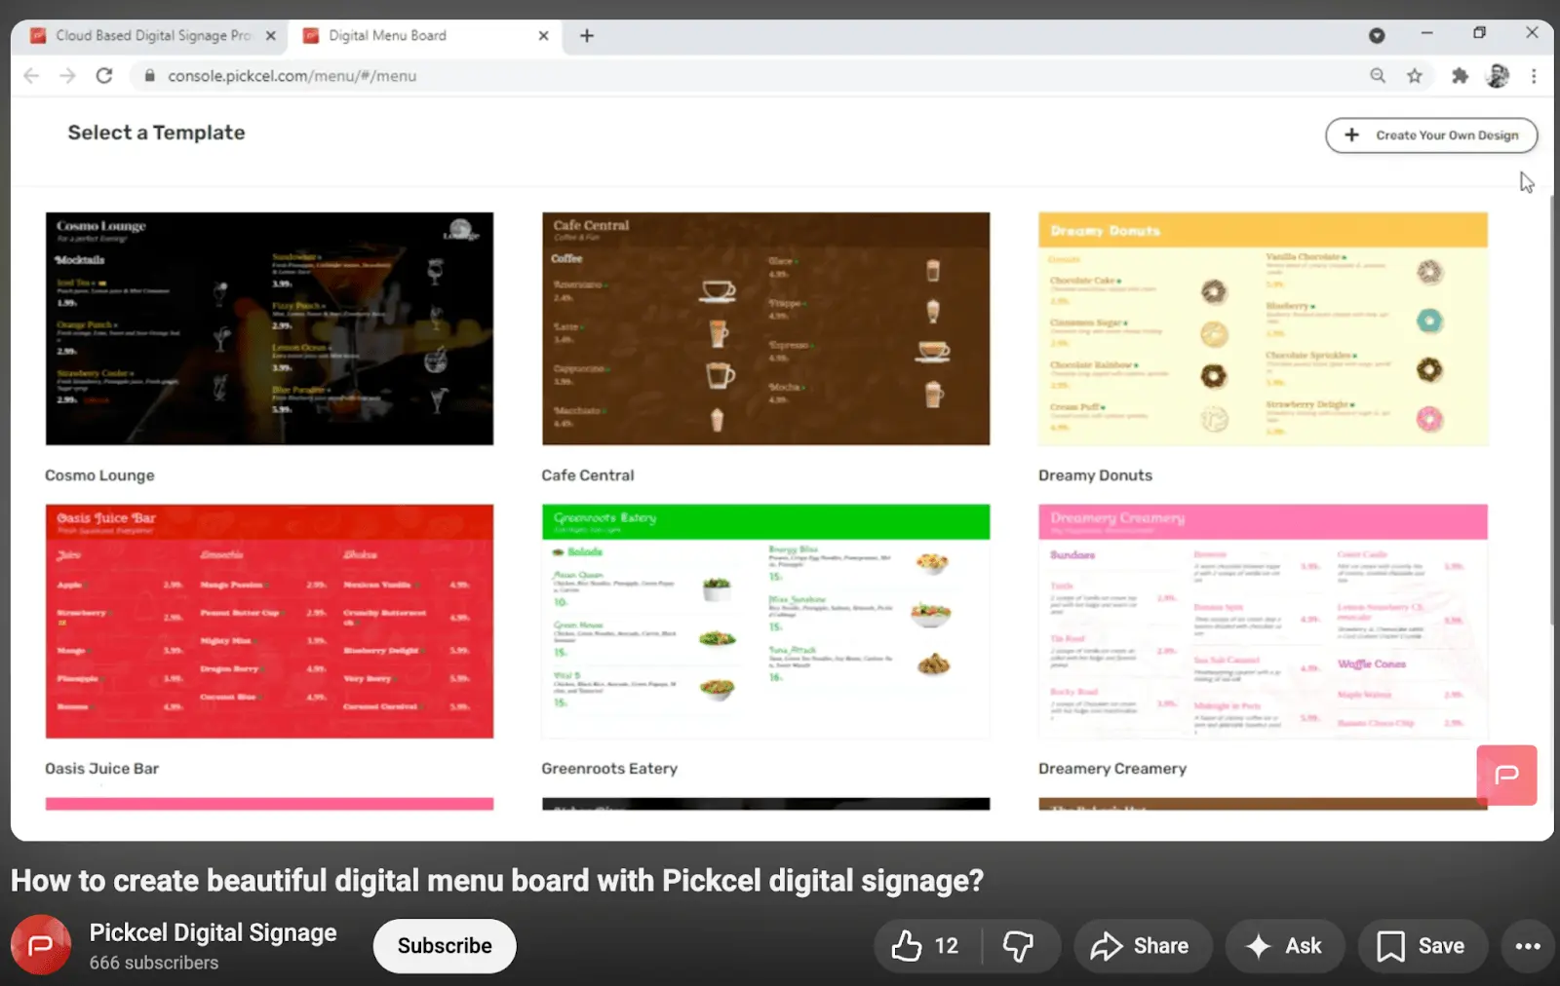The image size is (1560, 986).
Task: Open the video more actions menu
Action: click(x=1527, y=946)
